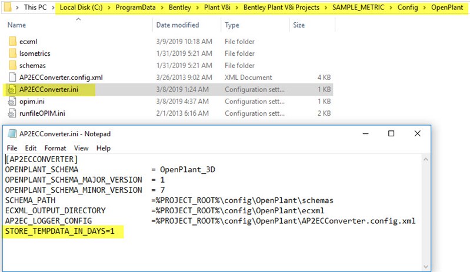The image size is (470, 272).
Task: Click the SCHEMA_PATH key text
Action: pyautogui.click(x=30, y=200)
